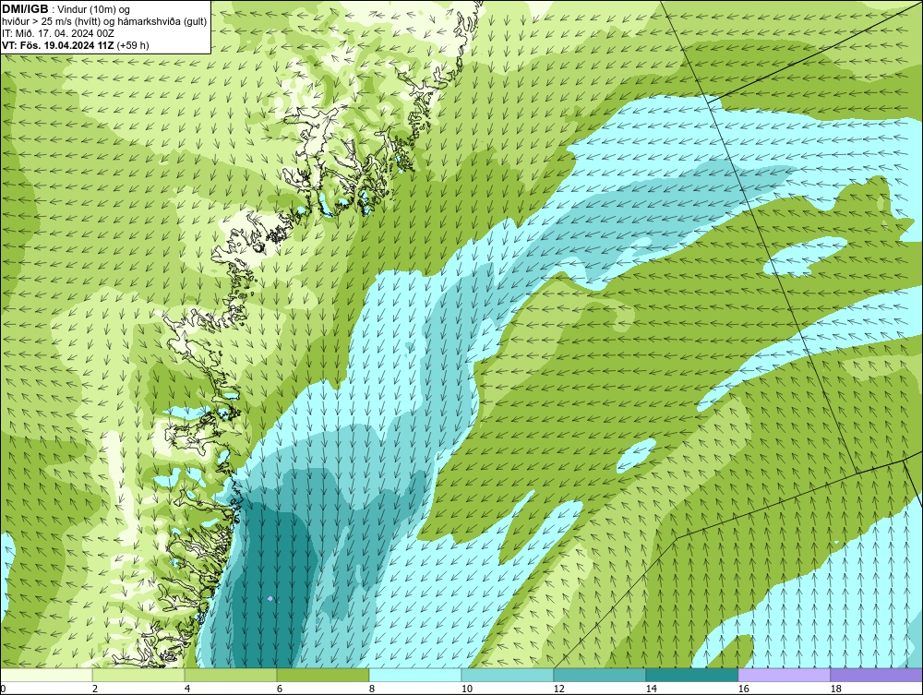The width and height of the screenshot is (923, 695).
Task: Click the 2-4 m/s light green legend swatch
Action: [138, 675]
